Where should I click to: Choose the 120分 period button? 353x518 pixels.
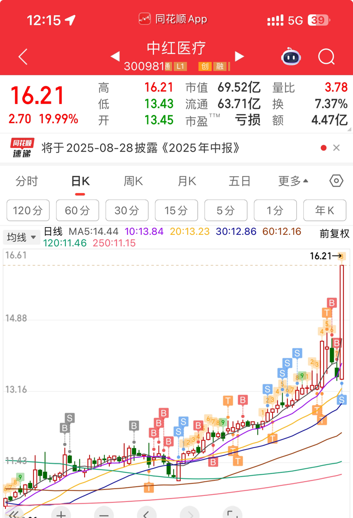pos(28,210)
